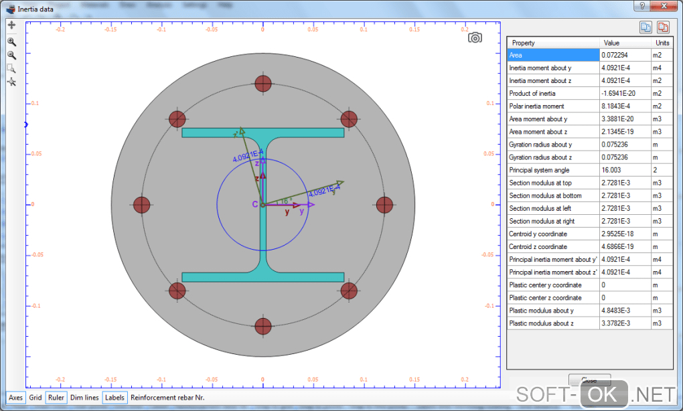Click the red copy table icon
Screen dimensions: 683x411
[x=662, y=27]
